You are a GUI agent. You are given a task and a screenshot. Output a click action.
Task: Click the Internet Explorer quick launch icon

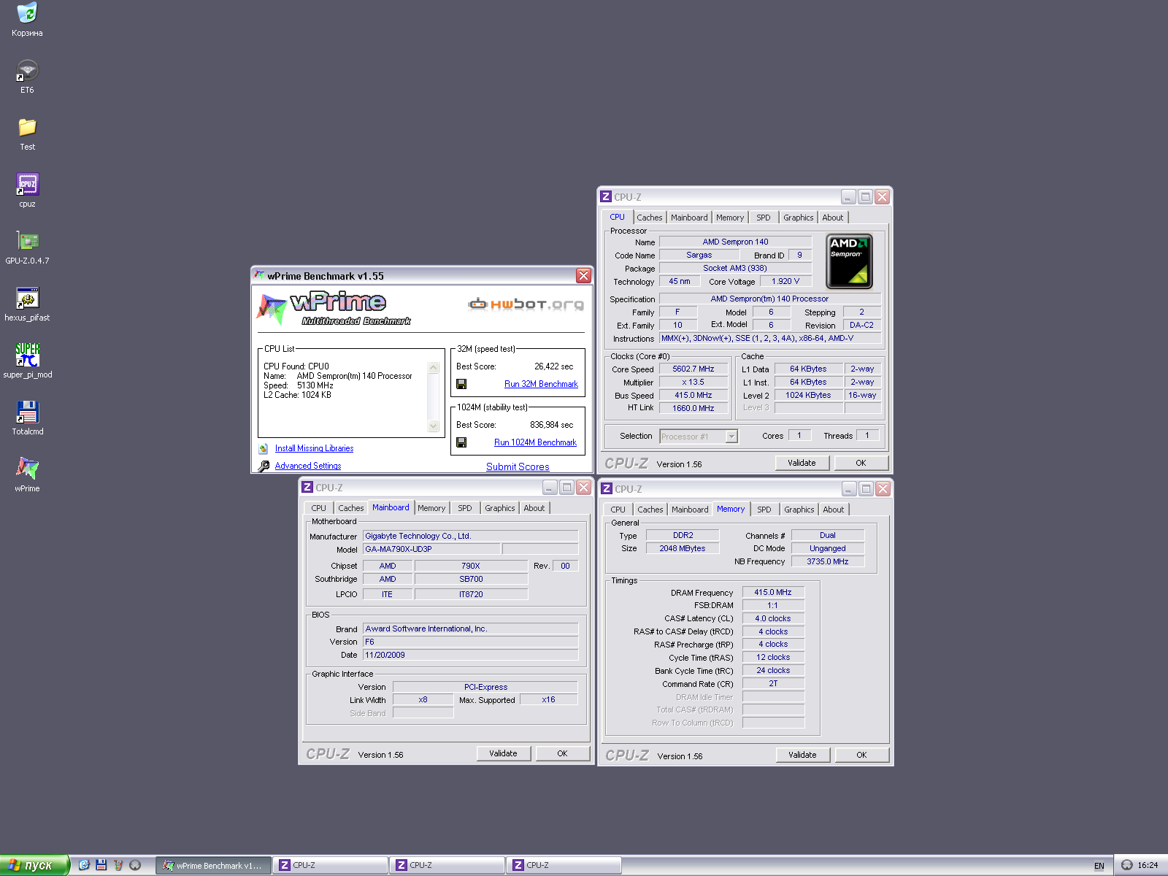coord(84,865)
